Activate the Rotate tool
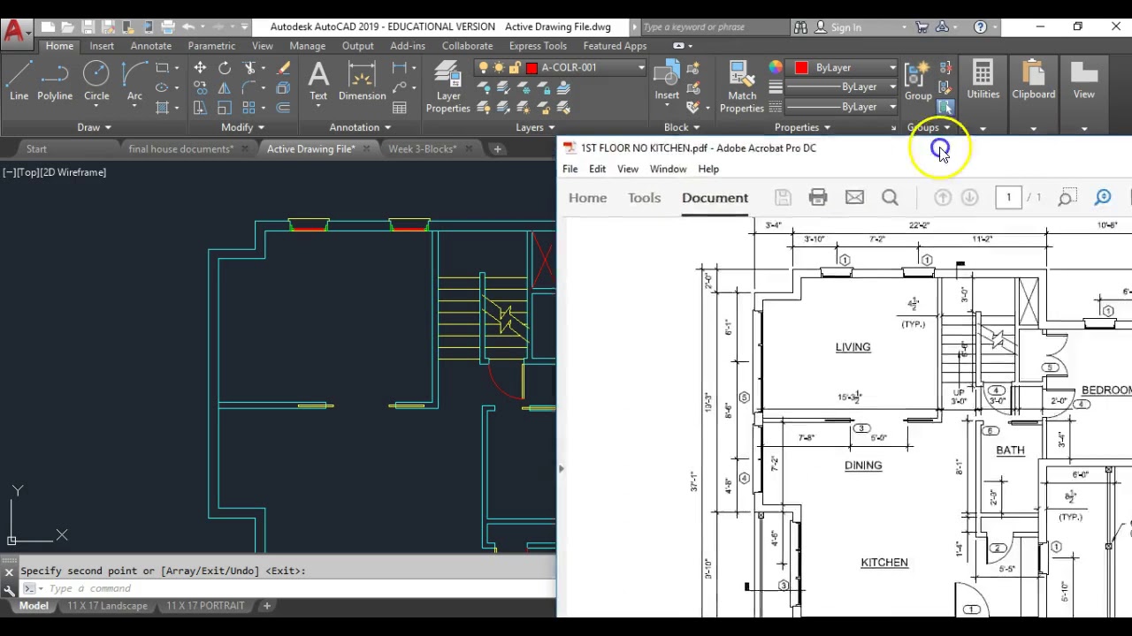 (225, 68)
